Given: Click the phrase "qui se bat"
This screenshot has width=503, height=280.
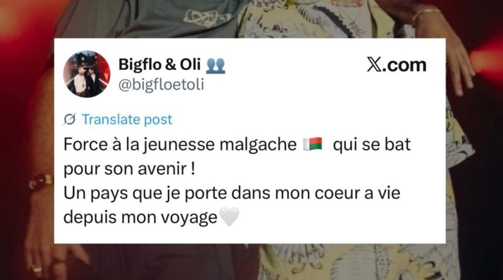Looking at the screenshot, I should tap(372, 145).
